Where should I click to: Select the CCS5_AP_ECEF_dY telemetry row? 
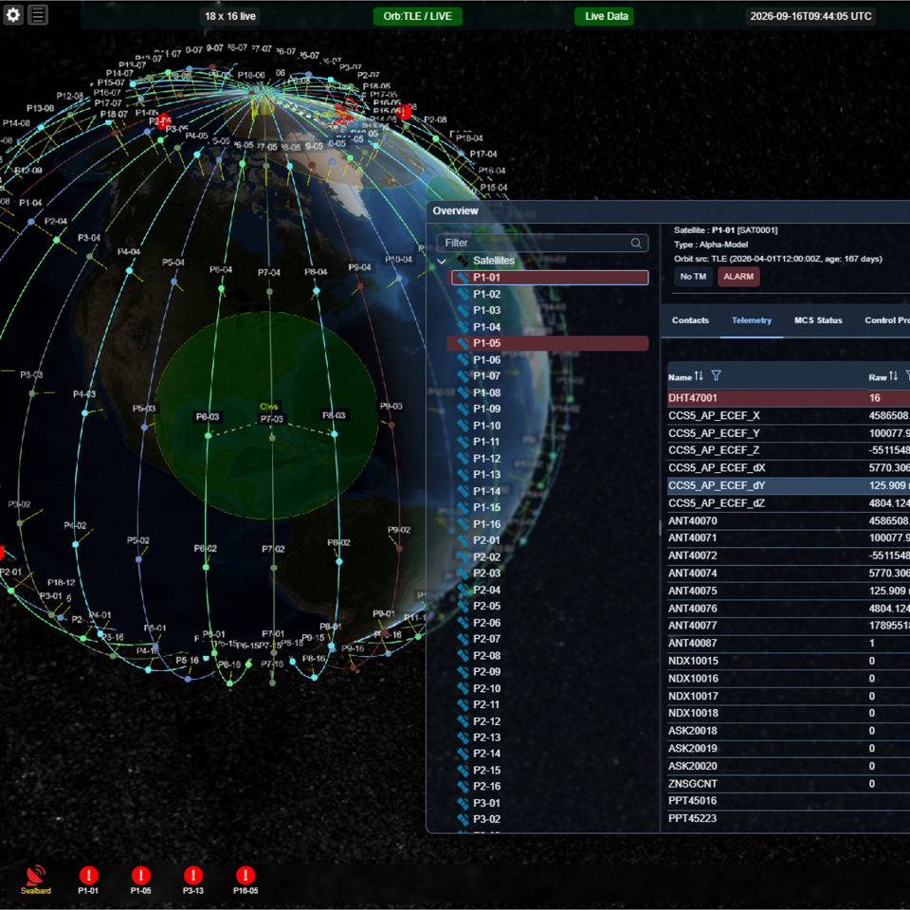tap(789, 485)
